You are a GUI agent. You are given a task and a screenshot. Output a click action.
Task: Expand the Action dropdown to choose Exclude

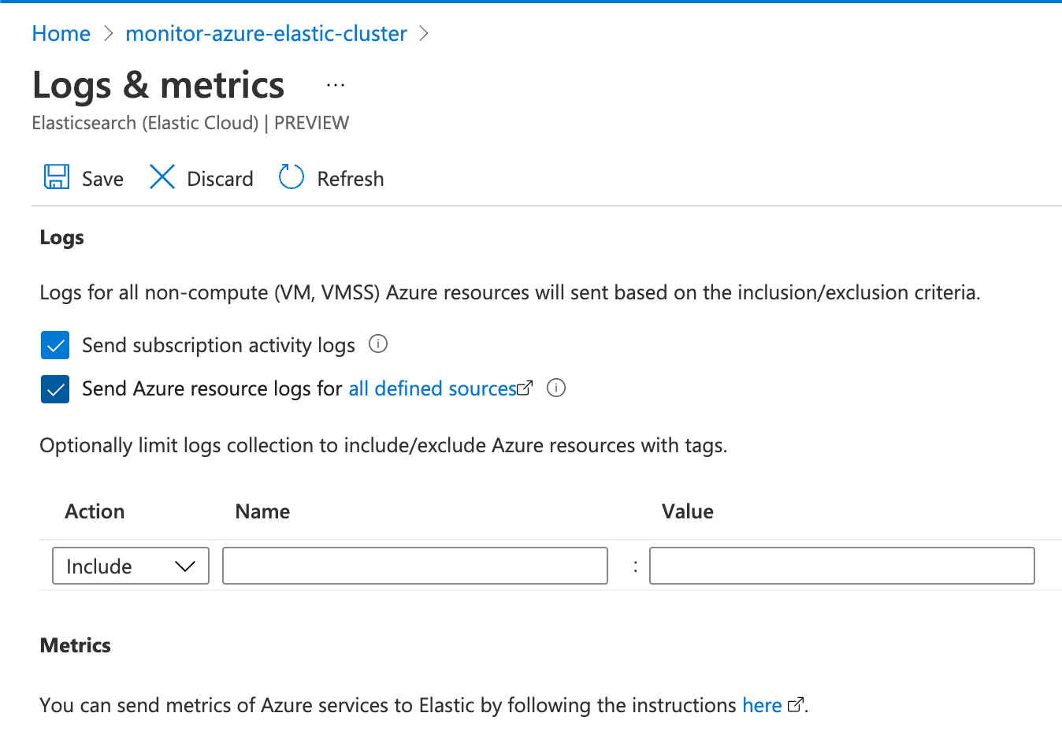[130, 566]
